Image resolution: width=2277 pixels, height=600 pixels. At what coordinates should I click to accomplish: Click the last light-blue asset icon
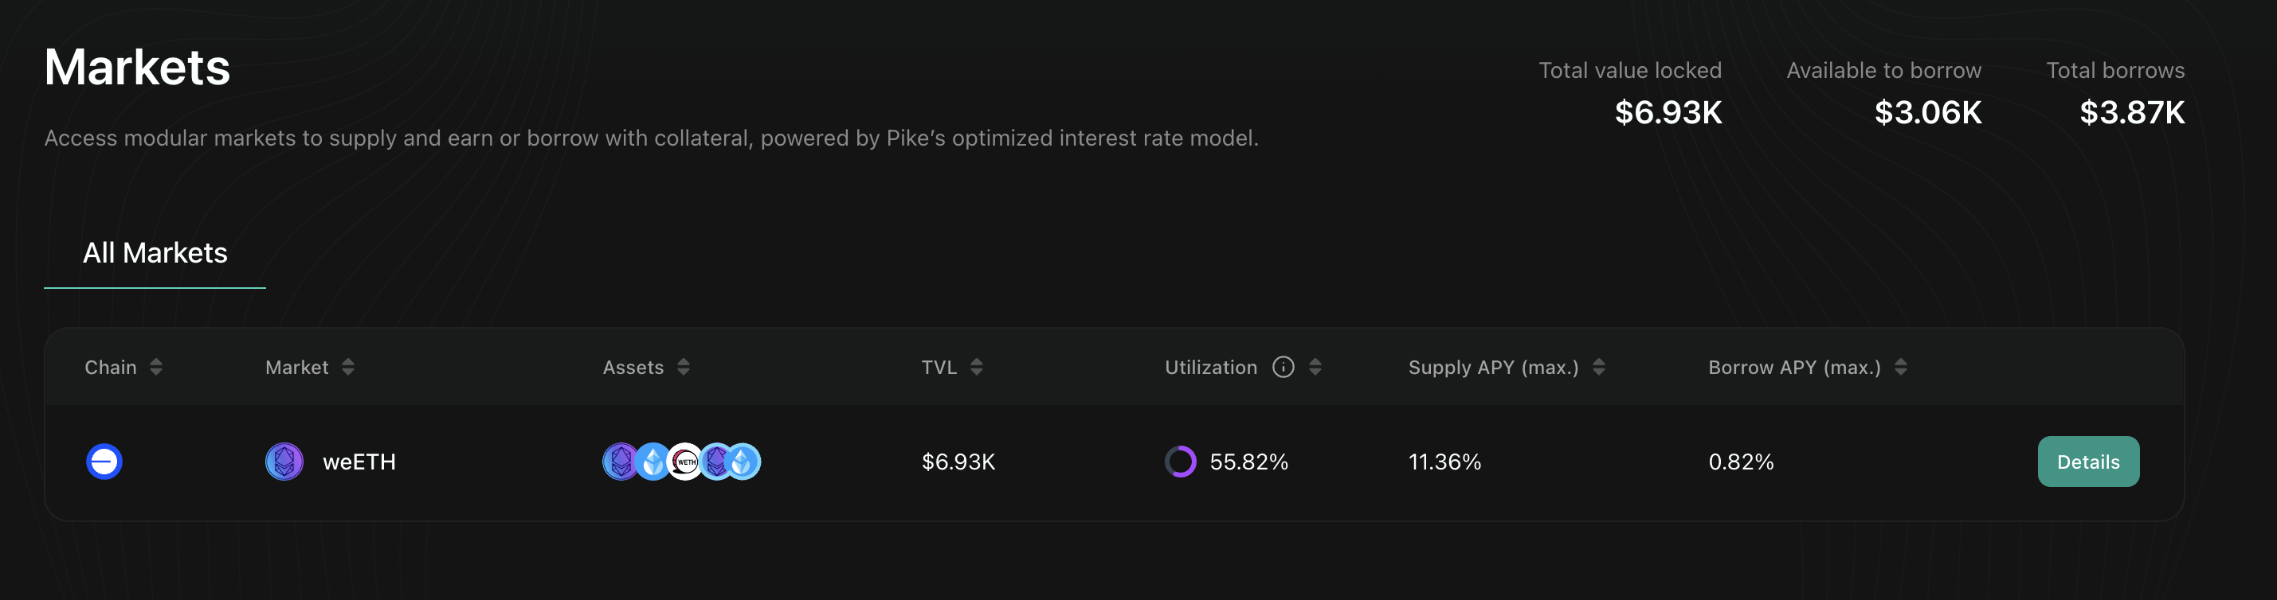point(744,462)
